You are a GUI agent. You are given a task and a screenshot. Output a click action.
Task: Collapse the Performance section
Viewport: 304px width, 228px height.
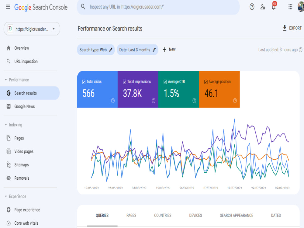[x=6, y=80]
